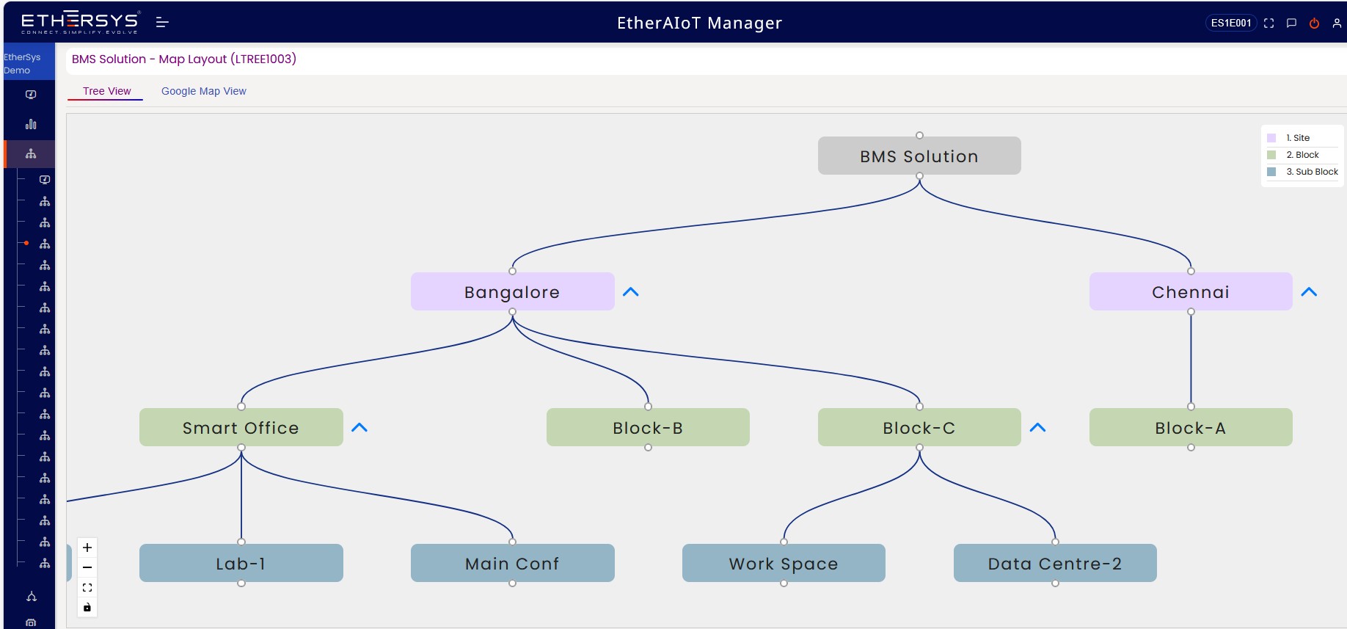Select the Work Space node
The height and width of the screenshot is (629, 1347).
point(784,563)
